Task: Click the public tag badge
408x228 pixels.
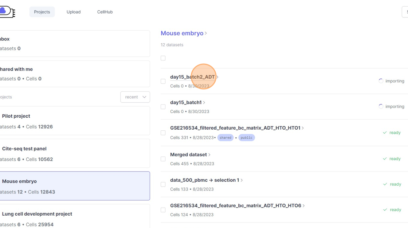Action: point(246,138)
